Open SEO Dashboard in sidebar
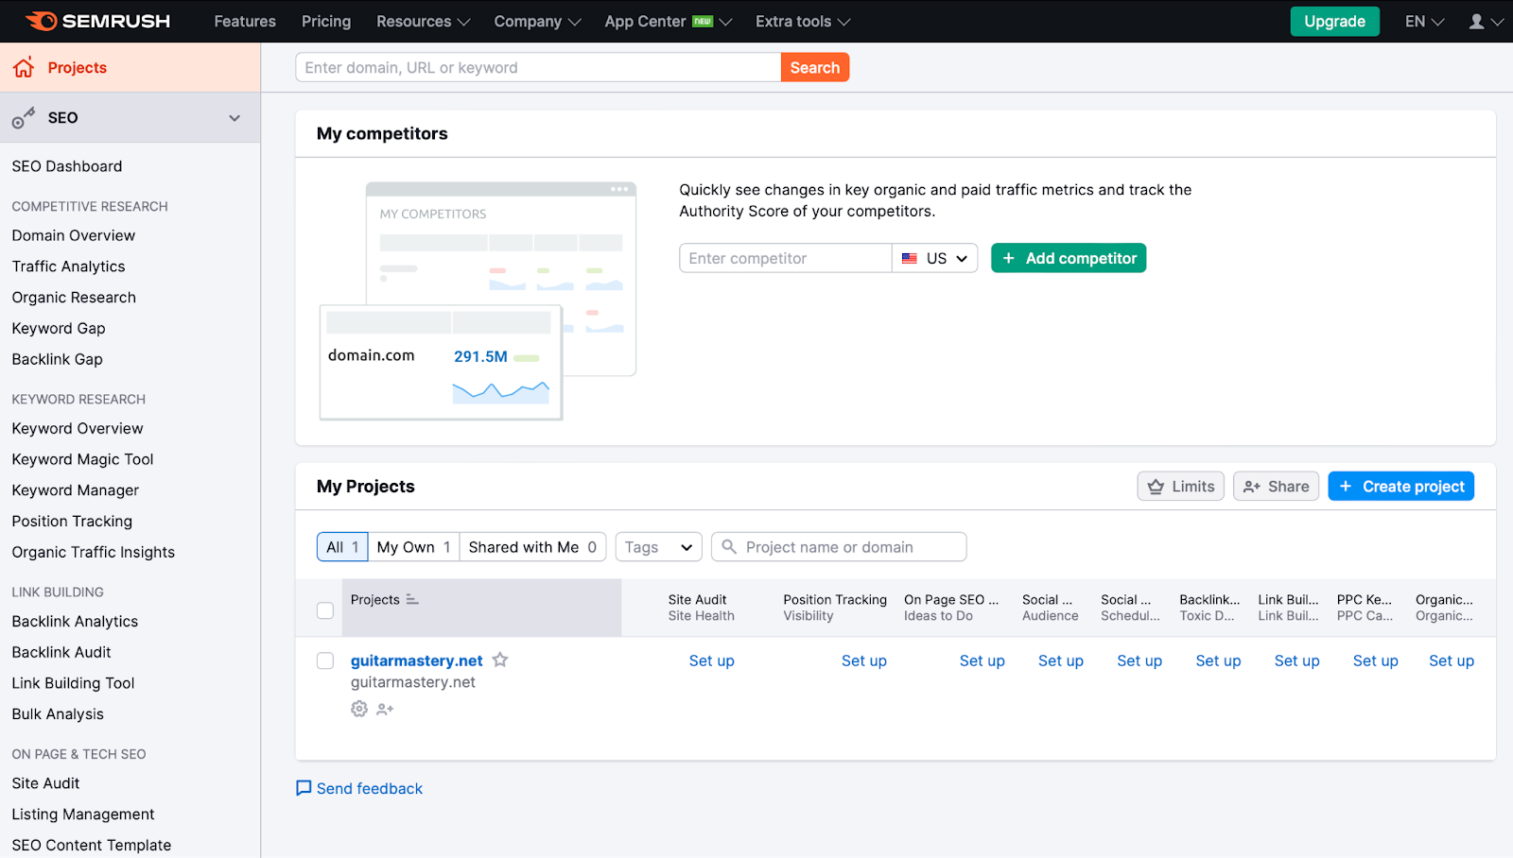The width and height of the screenshot is (1513, 858). (x=67, y=166)
